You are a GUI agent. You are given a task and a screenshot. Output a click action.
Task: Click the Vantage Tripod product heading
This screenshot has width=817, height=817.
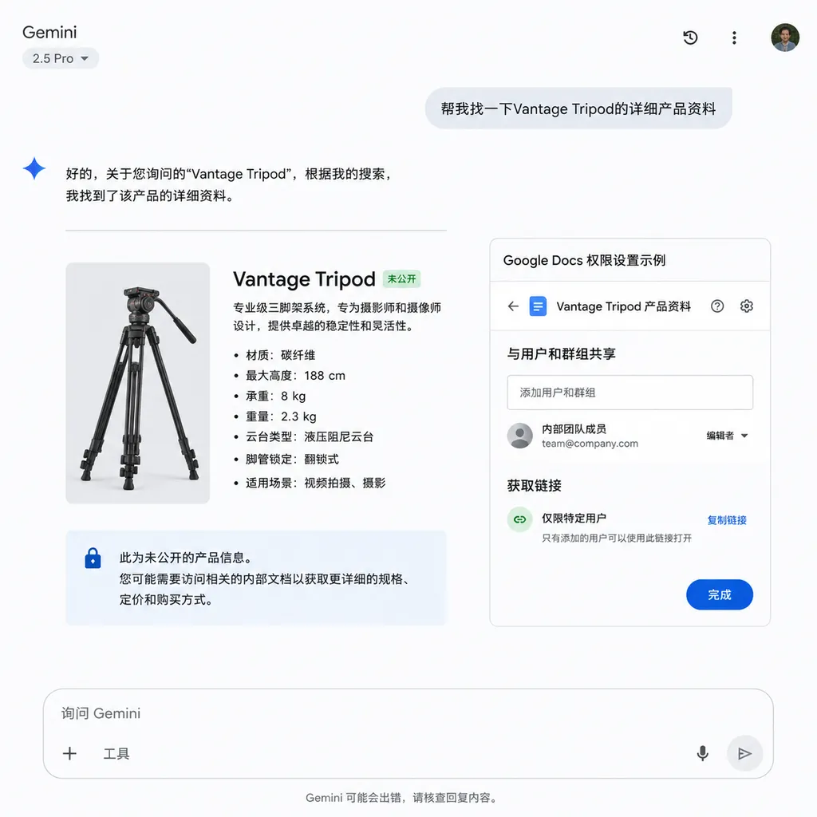click(x=304, y=279)
